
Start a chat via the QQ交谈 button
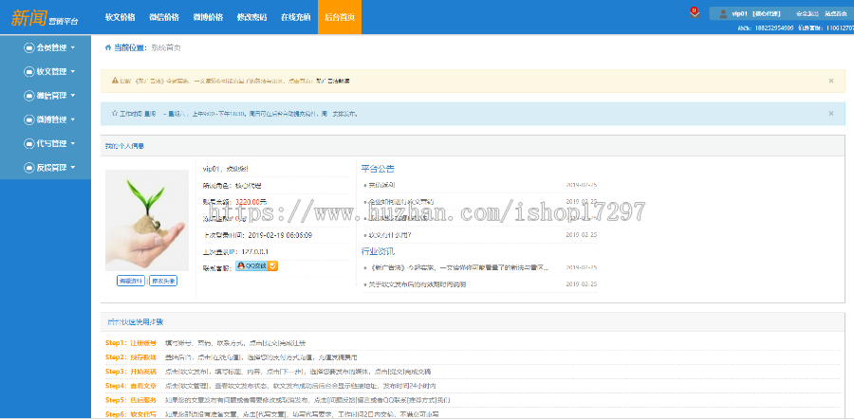(256, 266)
